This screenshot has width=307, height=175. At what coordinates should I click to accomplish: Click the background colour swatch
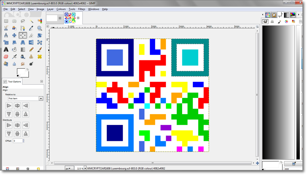point(27,75)
